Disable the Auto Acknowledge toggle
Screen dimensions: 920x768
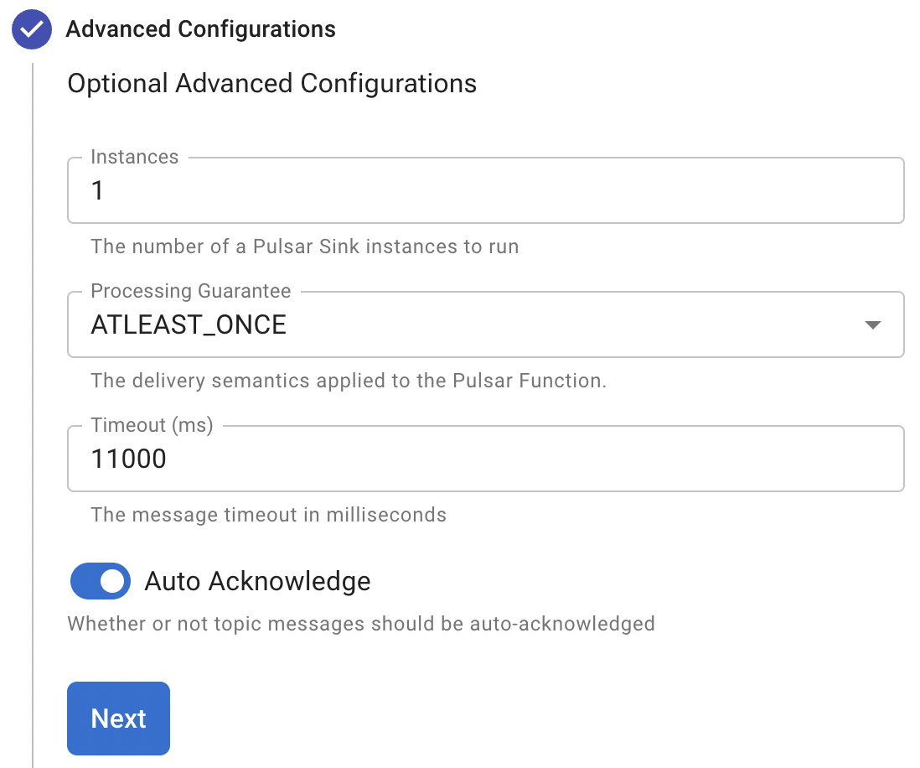(100, 581)
